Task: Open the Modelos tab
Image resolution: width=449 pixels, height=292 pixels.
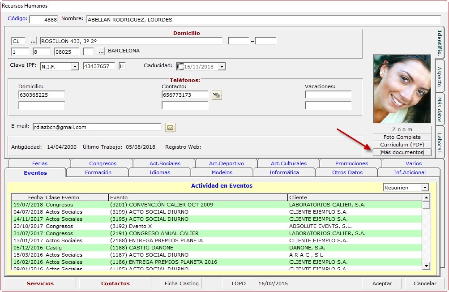Action: click(222, 172)
